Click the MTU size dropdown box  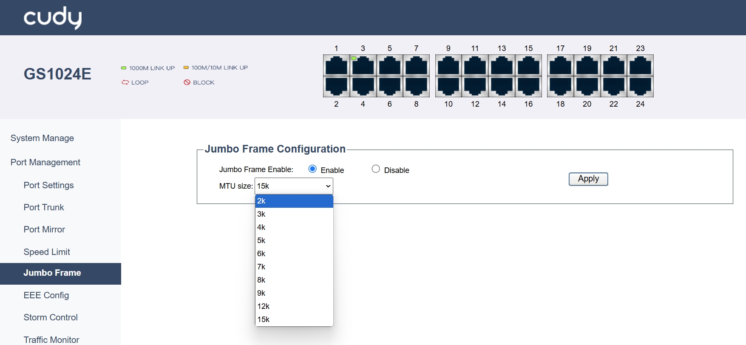[294, 186]
